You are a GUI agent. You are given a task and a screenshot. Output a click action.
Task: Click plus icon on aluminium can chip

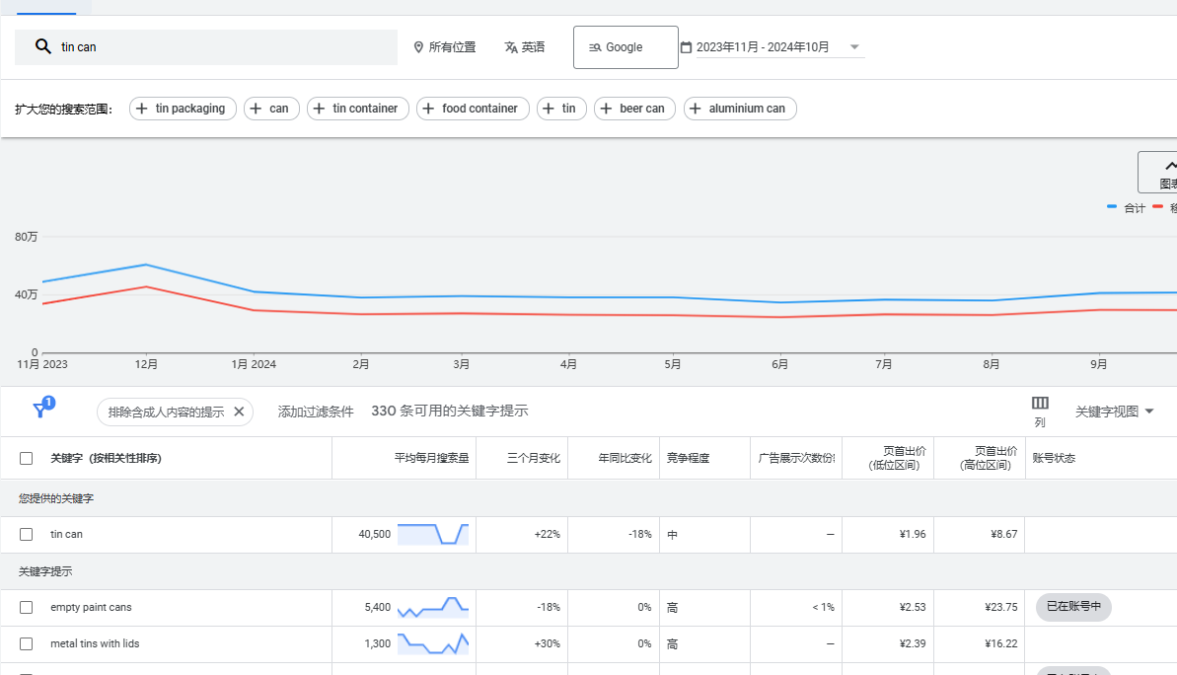click(x=696, y=109)
